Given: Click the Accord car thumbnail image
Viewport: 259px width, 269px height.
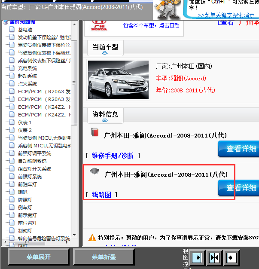Looking at the screenshot, I should (x=118, y=80).
